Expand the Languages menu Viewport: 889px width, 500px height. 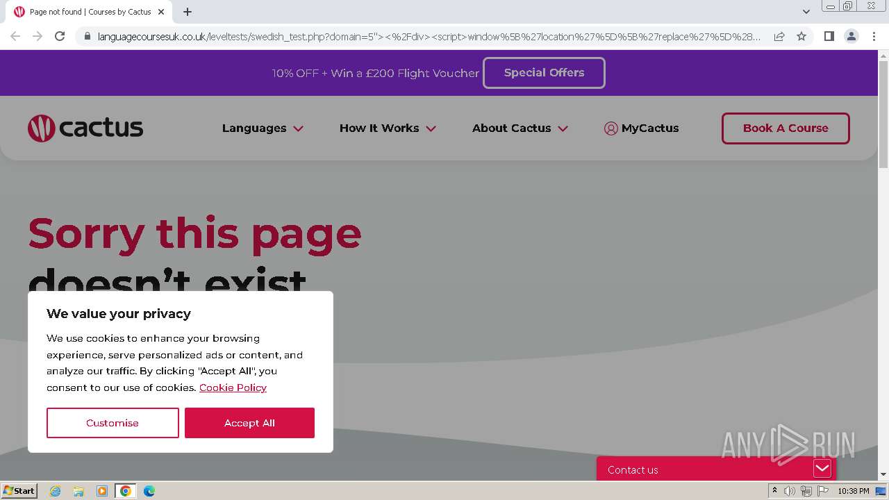tap(263, 128)
